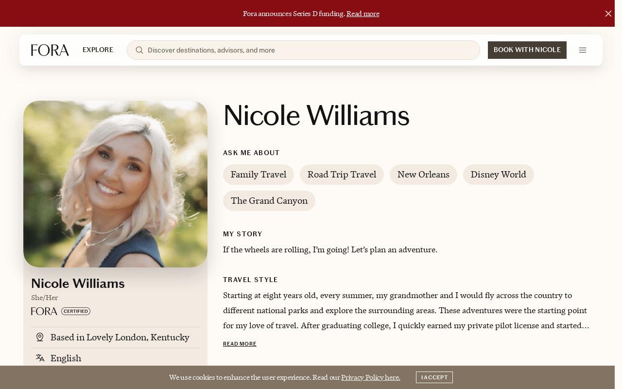Click the large Nicole Williams heading
Viewport: 622px width, 389px height.
(316, 116)
